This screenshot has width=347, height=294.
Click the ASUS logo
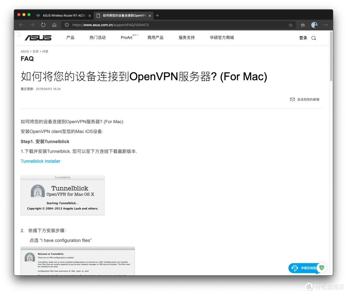point(38,38)
